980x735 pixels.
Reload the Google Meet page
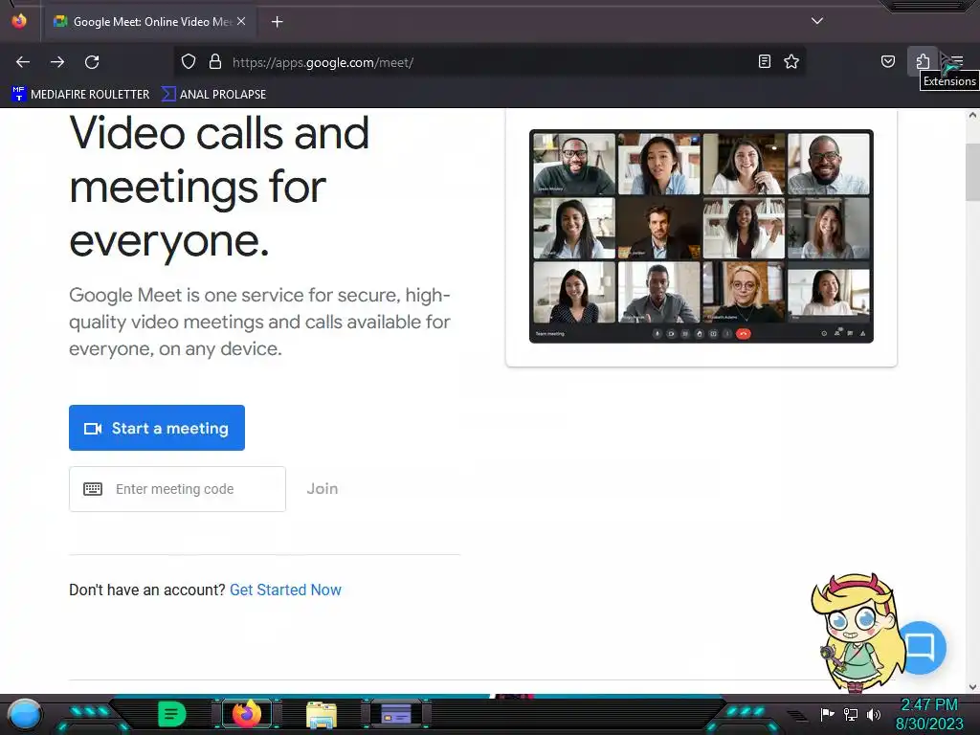92,62
